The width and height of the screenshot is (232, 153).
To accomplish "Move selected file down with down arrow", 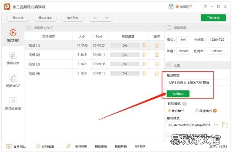I will tap(107, 18).
